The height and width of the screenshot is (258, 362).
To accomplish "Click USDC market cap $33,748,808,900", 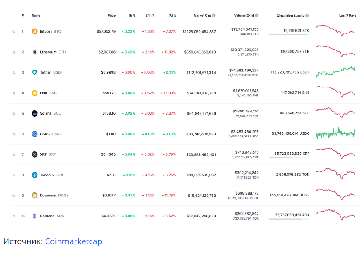I will click(x=201, y=134).
